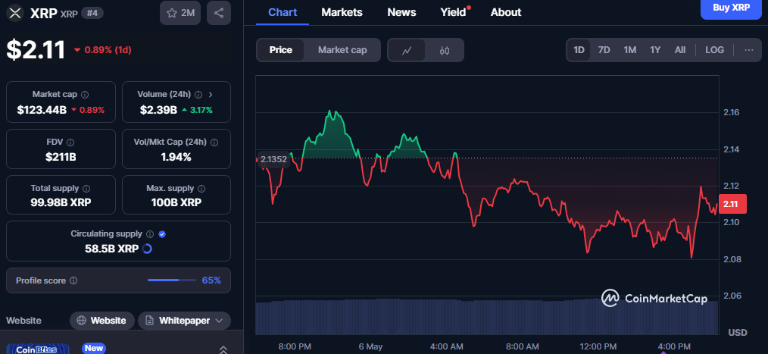Show Total supply info icon
The height and width of the screenshot is (354, 768).
click(x=86, y=188)
